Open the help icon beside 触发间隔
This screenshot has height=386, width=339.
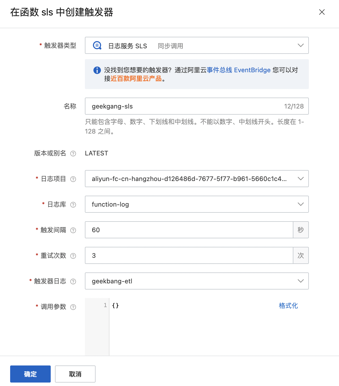tap(73, 230)
